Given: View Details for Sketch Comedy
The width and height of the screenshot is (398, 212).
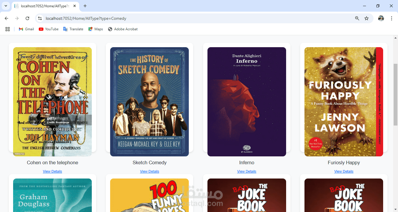Looking at the screenshot, I should pyautogui.click(x=149, y=172).
